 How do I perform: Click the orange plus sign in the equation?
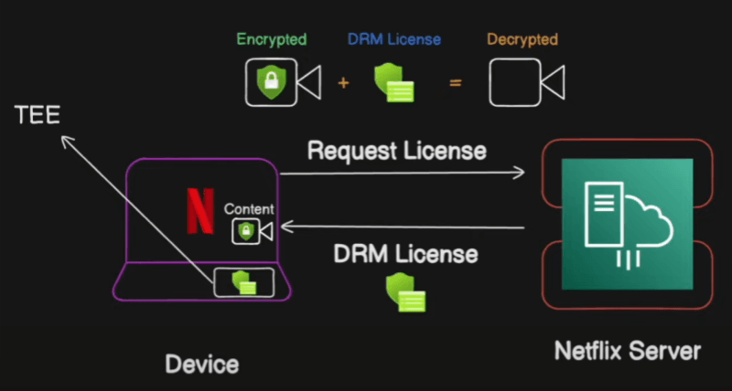344,83
